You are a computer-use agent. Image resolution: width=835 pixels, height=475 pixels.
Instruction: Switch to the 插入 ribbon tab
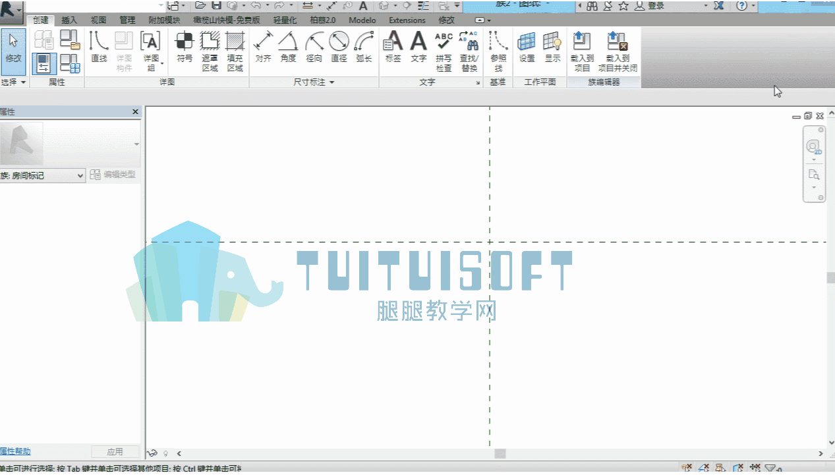[x=69, y=20]
